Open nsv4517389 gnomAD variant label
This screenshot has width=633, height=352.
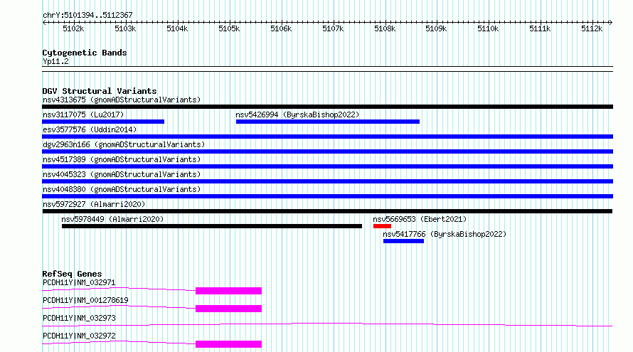click(122, 159)
